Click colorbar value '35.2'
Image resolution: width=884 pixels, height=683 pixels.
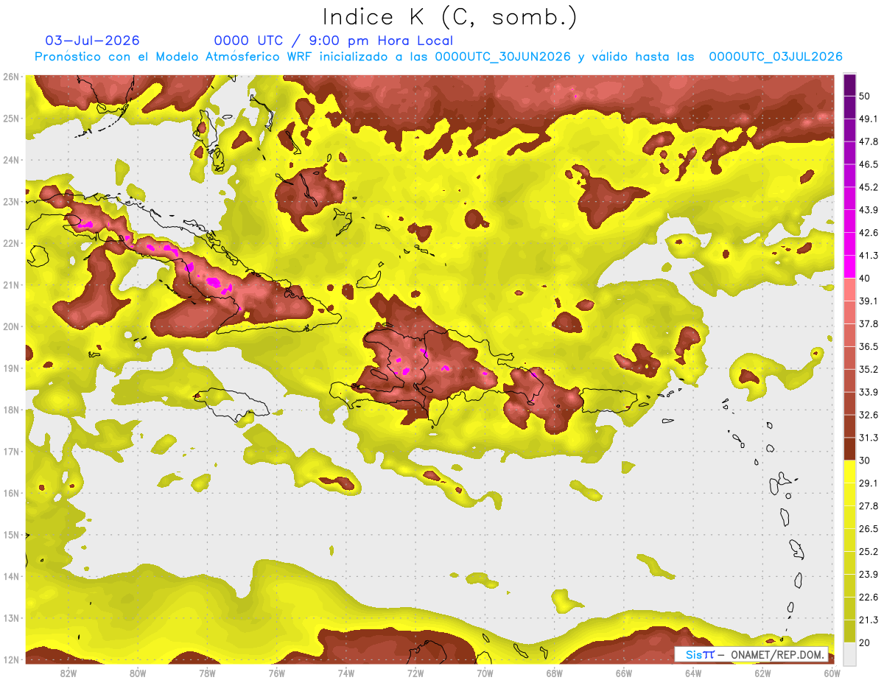pyautogui.click(x=868, y=369)
